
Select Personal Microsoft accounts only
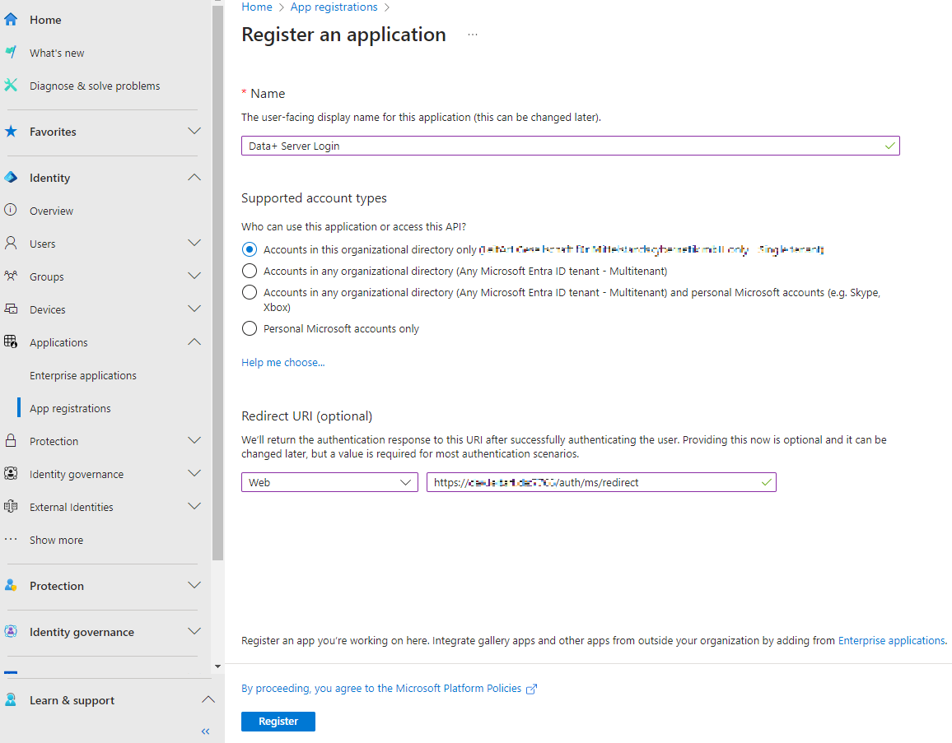[x=250, y=328]
